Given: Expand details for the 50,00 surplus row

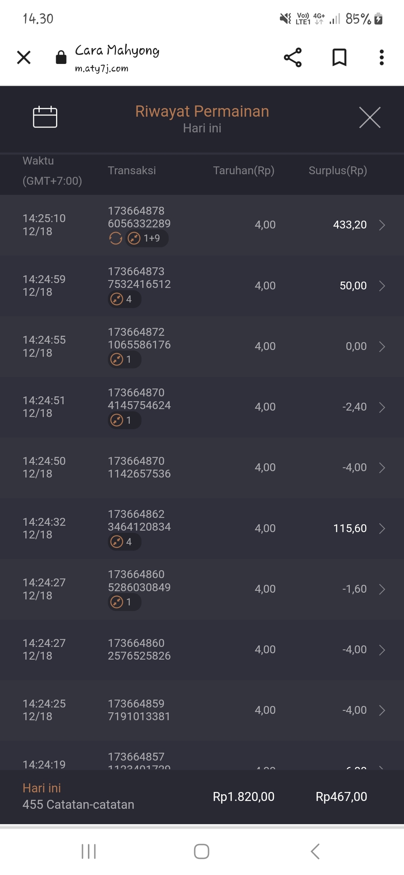Looking at the screenshot, I should pos(382,286).
